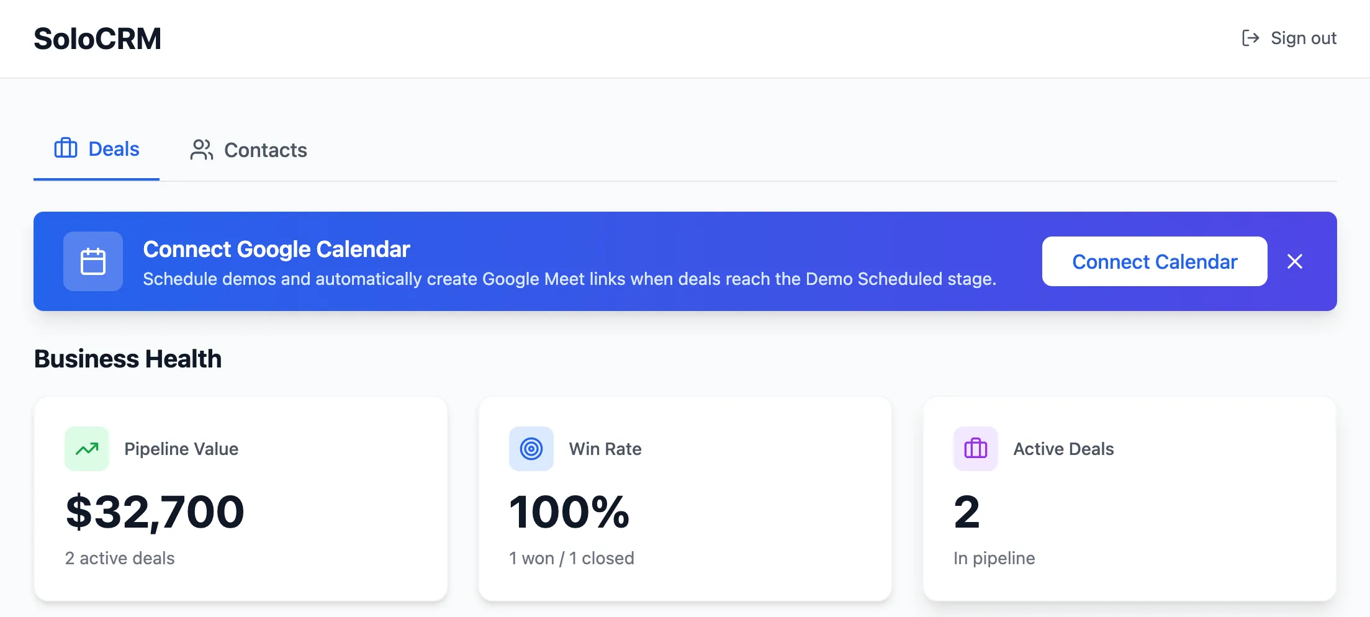Click the 100% win rate figure

(x=569, y=511)
